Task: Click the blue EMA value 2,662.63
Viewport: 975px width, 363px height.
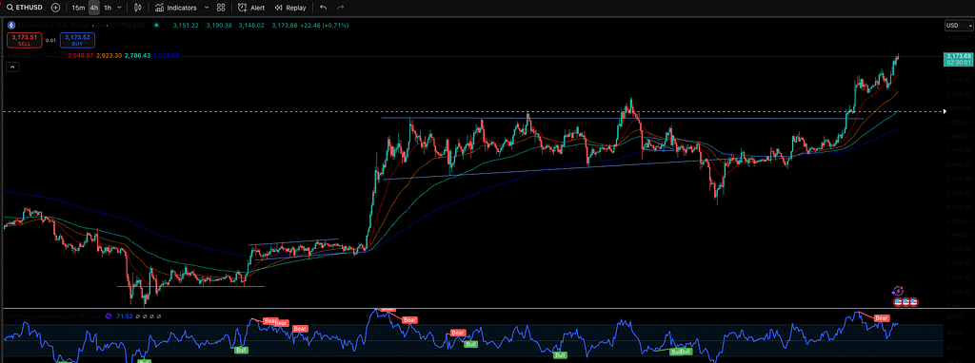Action: point(166,56)
